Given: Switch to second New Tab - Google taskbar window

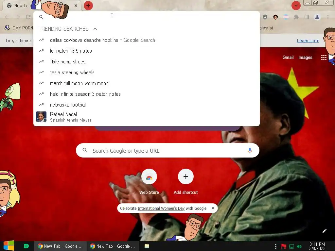Looking at the screenshot, I should click(113, 246).
